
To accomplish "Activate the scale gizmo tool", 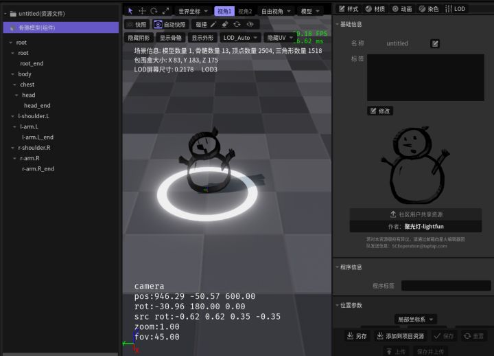I will (x=166, y=11).
